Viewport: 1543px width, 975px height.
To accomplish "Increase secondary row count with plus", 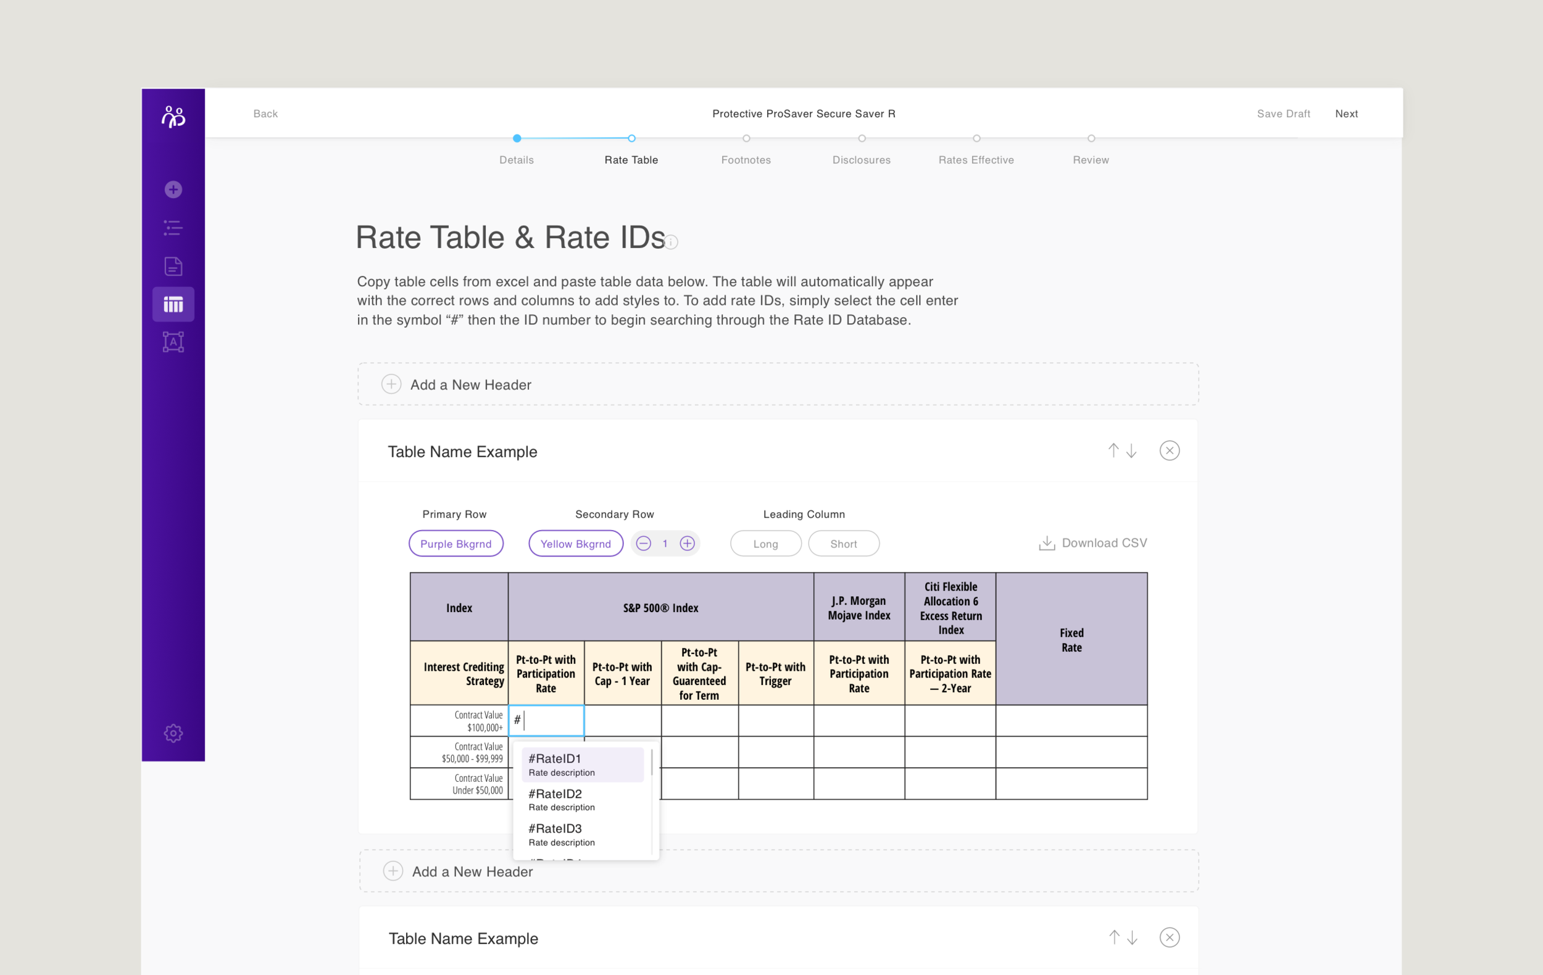I will pos(687,544).
